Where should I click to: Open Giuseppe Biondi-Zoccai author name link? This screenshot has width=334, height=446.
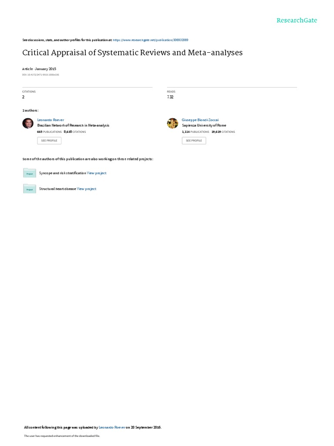pyautogui.click(x=200, y=120)
